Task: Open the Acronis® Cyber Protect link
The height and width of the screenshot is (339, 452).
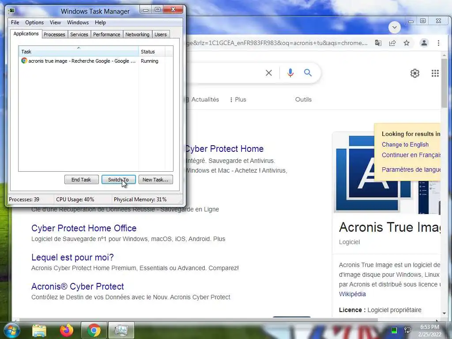Action: (x=78, y=286)
